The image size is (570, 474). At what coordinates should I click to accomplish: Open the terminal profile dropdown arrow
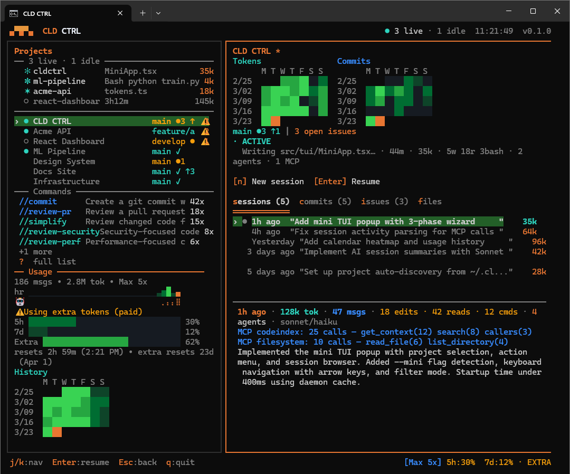click(x=158, y=13)
